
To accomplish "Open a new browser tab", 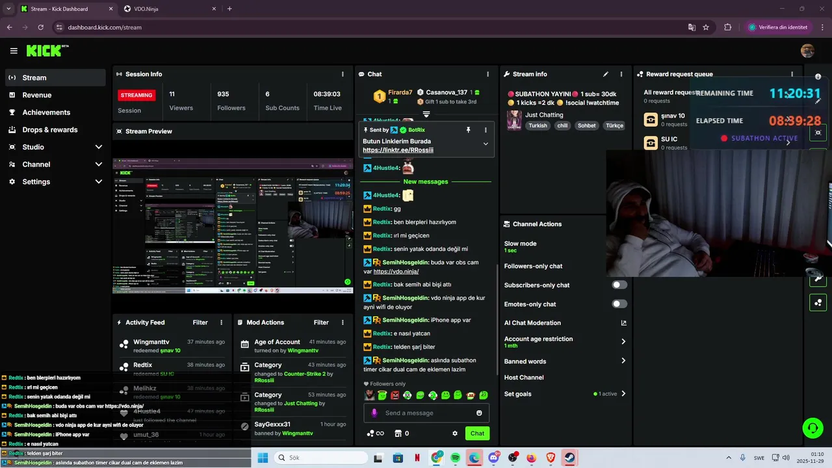I will tap(229, 9).
